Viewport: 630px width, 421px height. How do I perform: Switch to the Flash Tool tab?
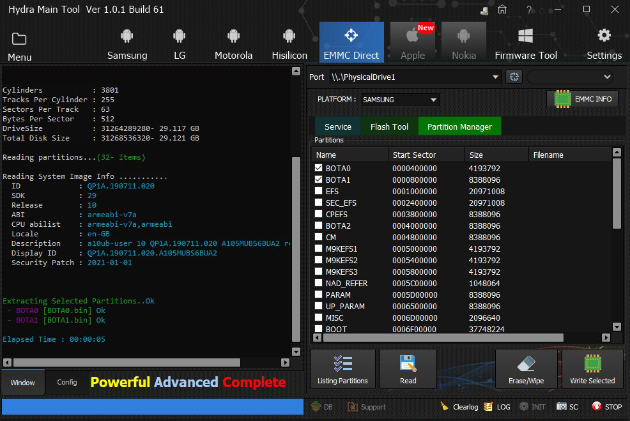point(389,126)
